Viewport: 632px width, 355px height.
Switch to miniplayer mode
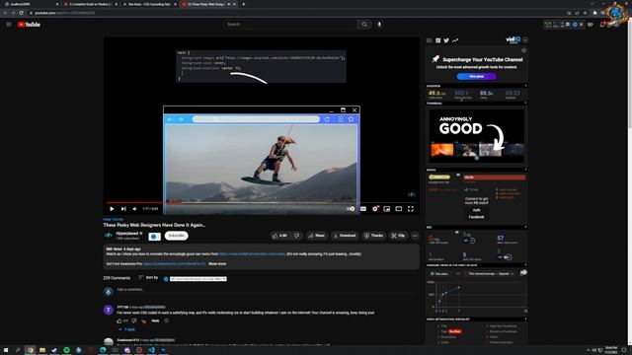pos(387,209)
